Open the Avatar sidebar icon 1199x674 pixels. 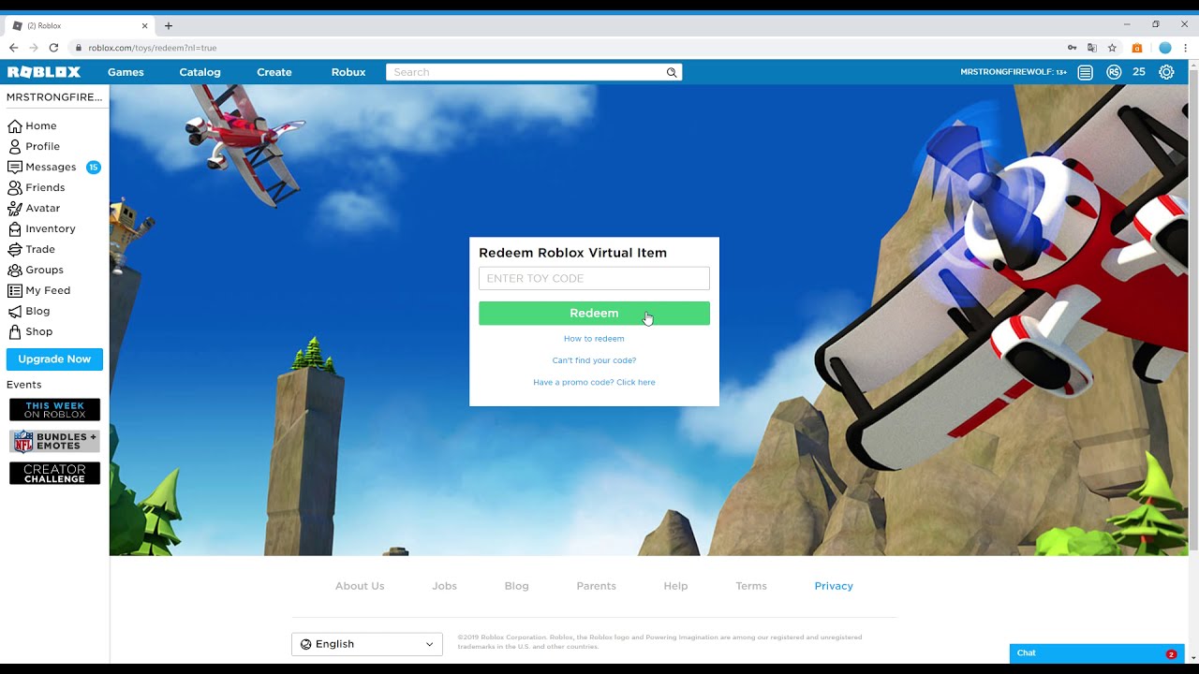14,208
